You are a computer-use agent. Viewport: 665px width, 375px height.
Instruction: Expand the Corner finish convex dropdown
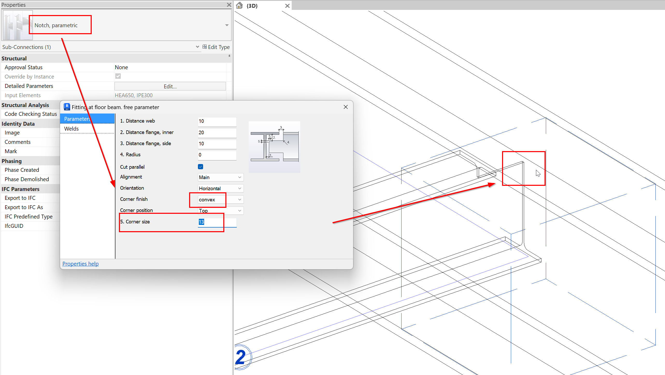click(220, 200)
